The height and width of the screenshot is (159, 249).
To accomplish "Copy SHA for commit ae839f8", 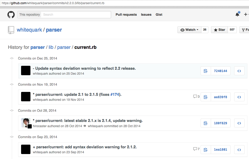I will [x=206, y=97].
